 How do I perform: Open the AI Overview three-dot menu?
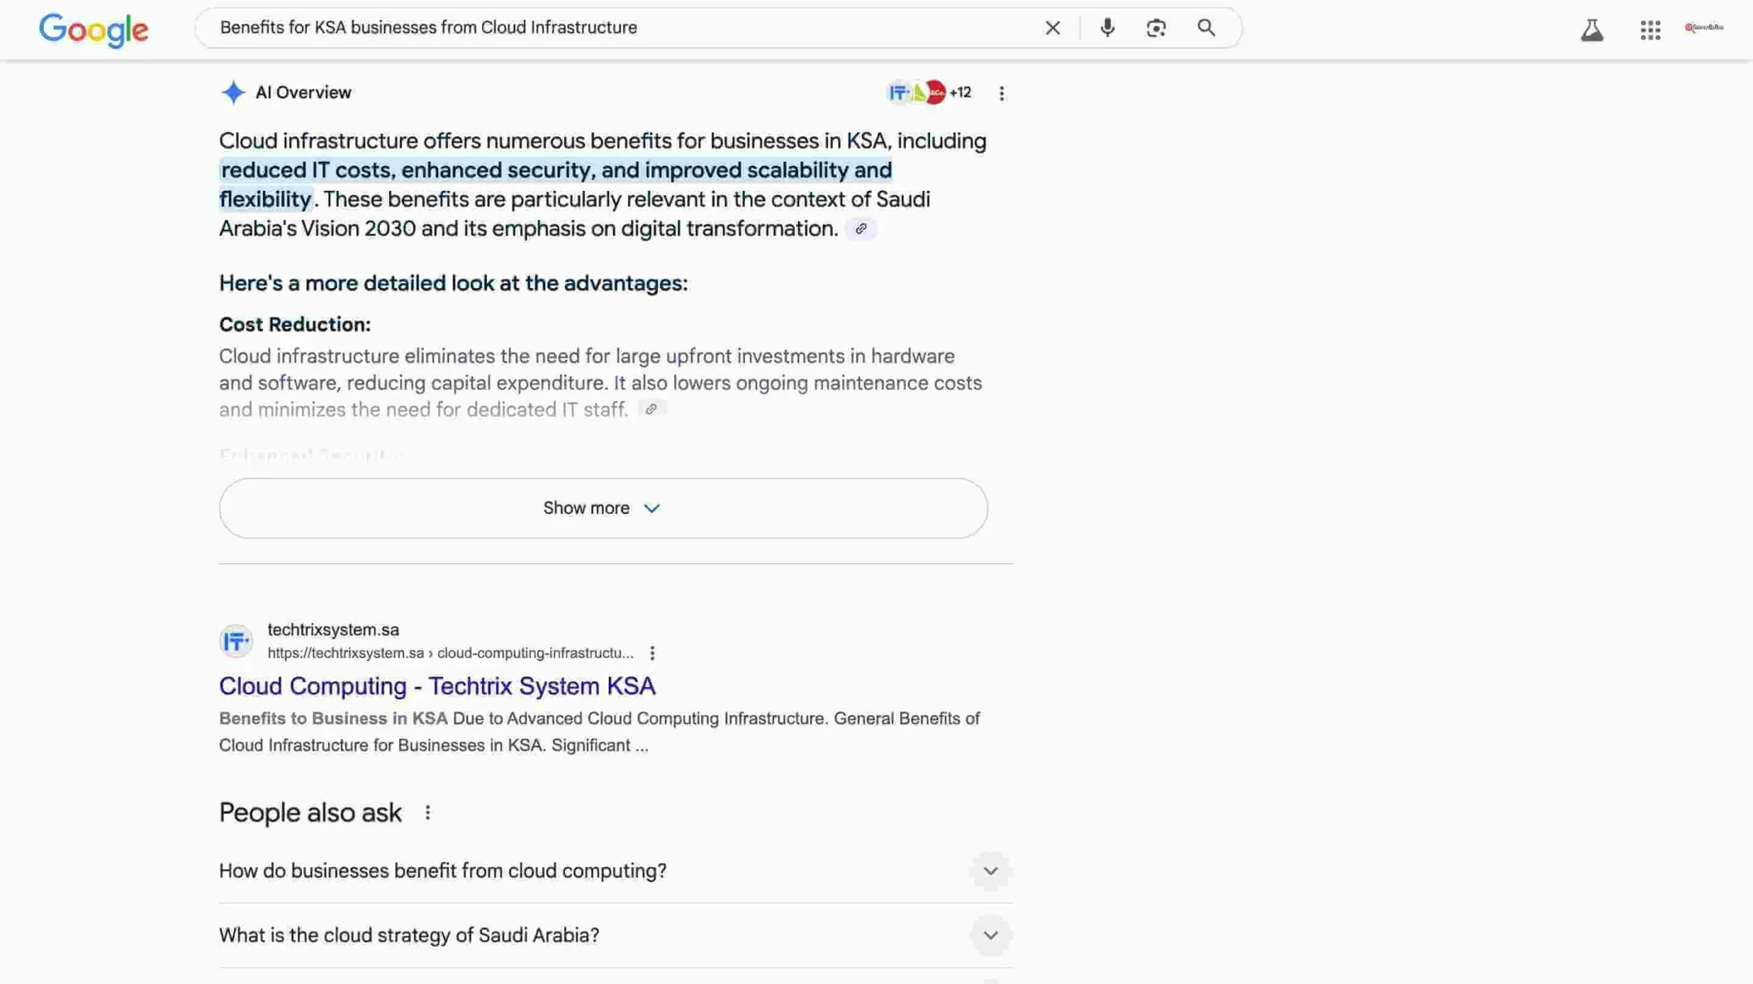coord(1001,92)
